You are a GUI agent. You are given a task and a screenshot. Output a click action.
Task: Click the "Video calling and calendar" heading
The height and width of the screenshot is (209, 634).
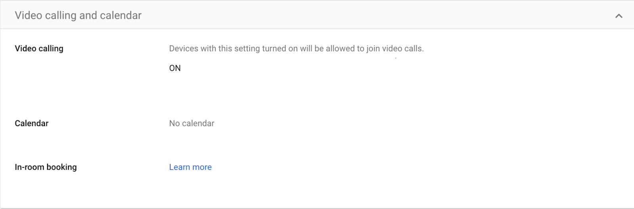click(78, 15)
